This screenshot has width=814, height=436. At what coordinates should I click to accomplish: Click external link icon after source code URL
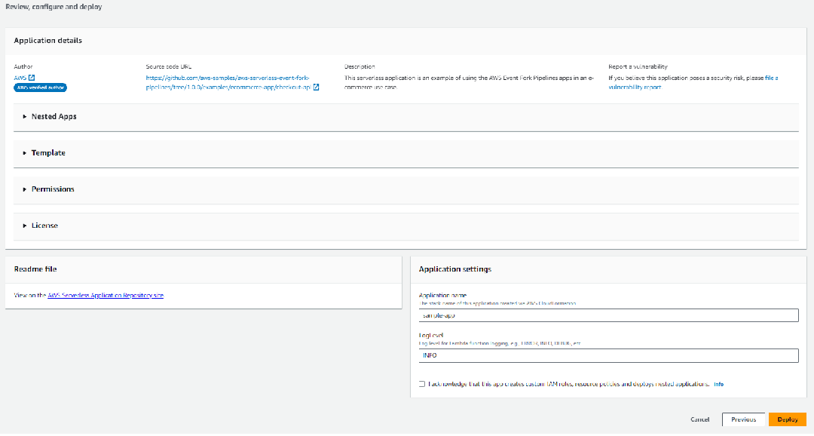(317, 88)
